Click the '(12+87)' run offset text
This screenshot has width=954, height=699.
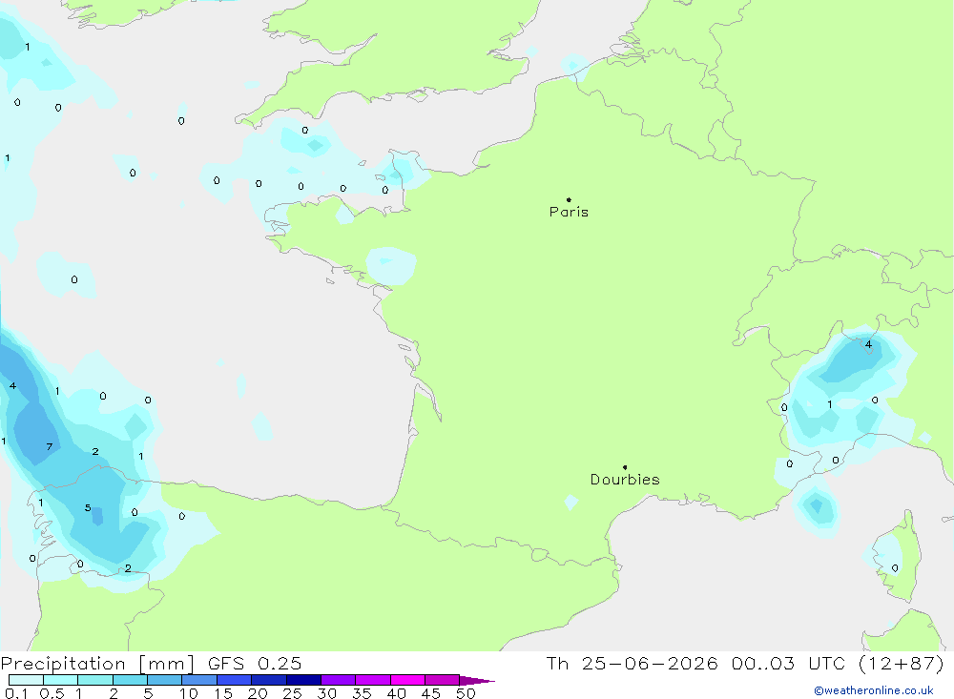902,663
